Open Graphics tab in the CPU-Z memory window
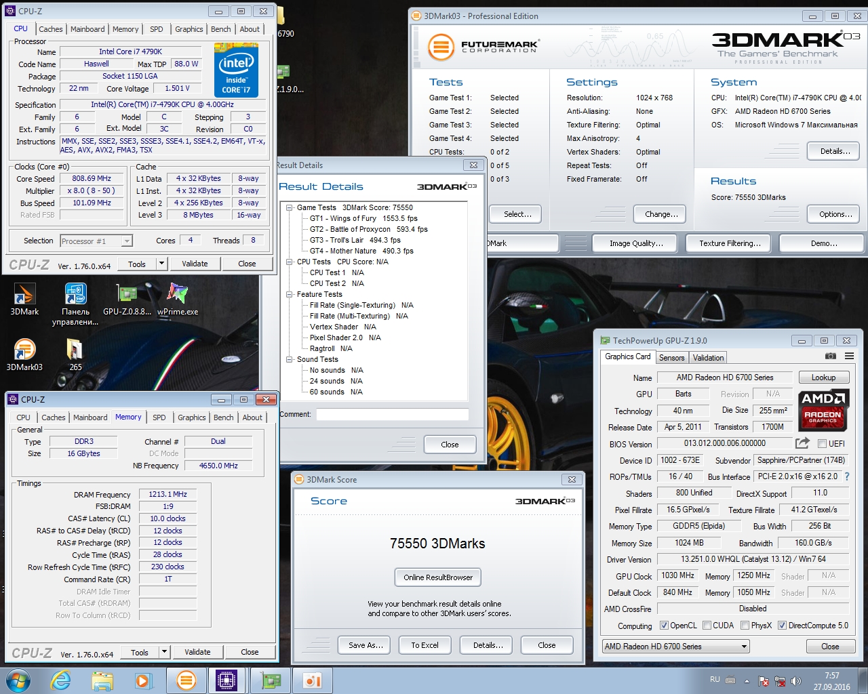 (x=192, y=417)
